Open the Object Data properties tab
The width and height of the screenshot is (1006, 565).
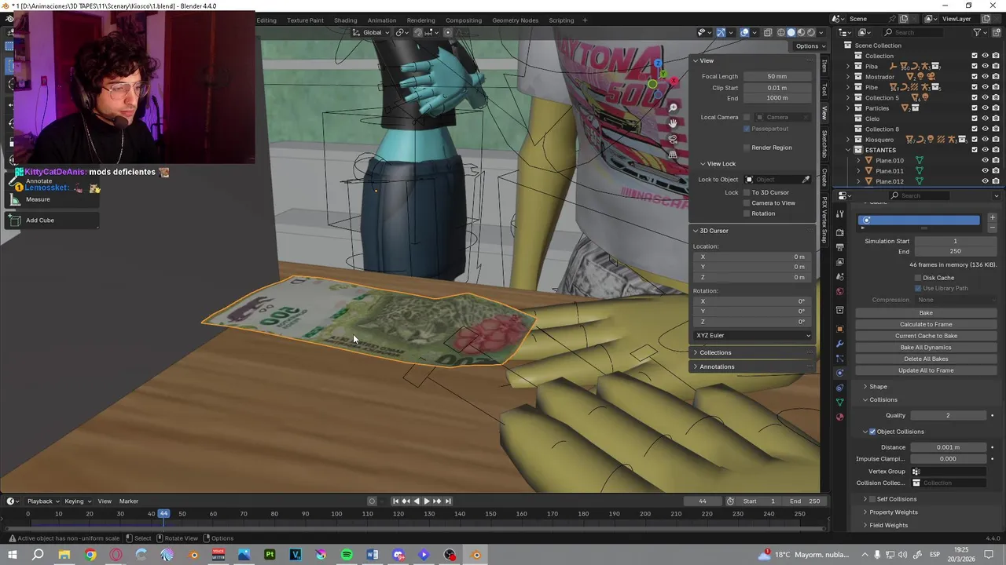pos(839,402)
